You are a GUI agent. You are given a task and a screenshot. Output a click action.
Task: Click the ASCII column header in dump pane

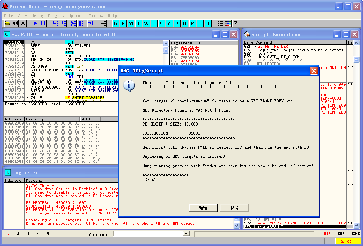[90, 119]
